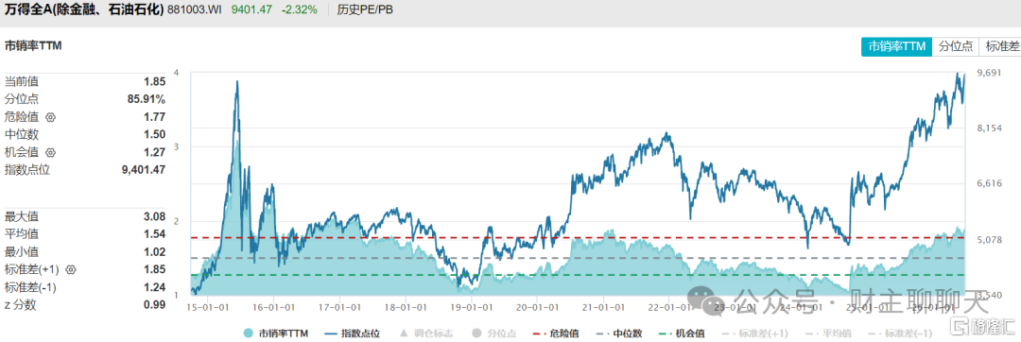Select the 市销率TTM view tab

[x=896, y=46]
